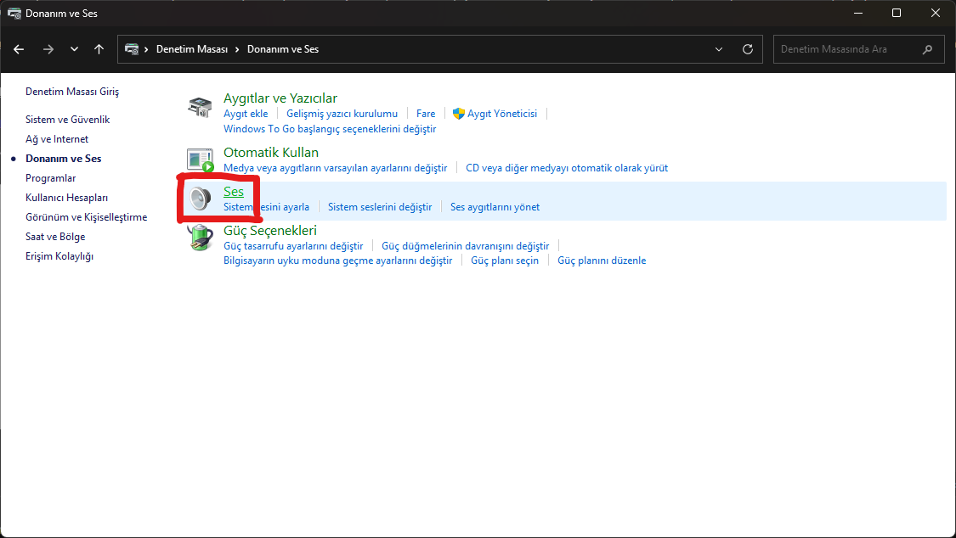This screenshot has height=538, width=956.
Task: Open the Devices and Printers icon
Action: point(200,107)
